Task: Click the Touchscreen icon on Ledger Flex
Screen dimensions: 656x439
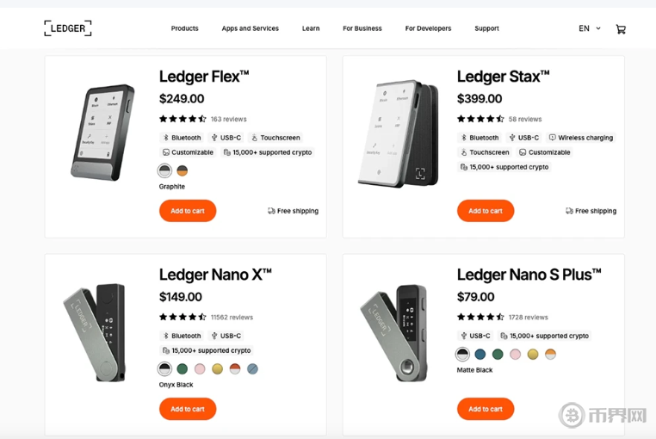Action: (x=255, y=138)
